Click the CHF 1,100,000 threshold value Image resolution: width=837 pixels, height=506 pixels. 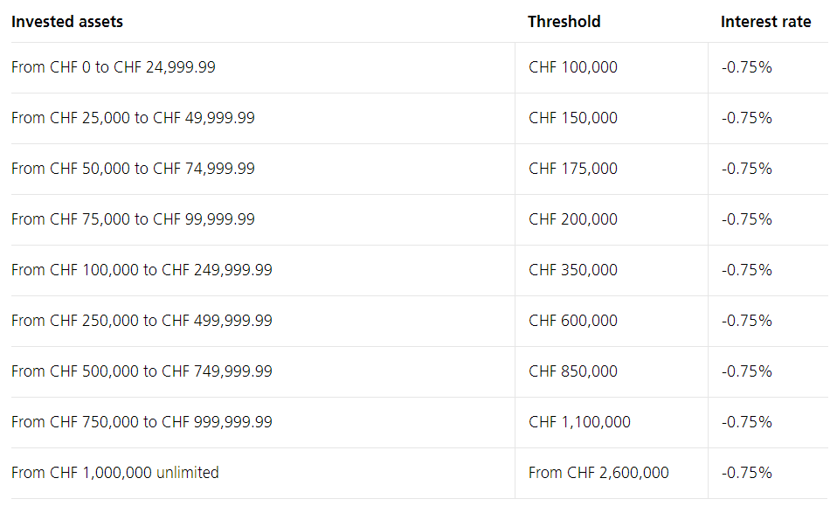579,422
